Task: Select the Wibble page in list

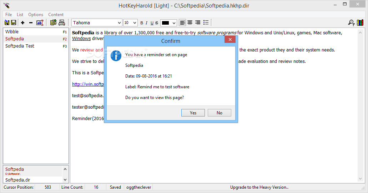Action: pos(36,32)
